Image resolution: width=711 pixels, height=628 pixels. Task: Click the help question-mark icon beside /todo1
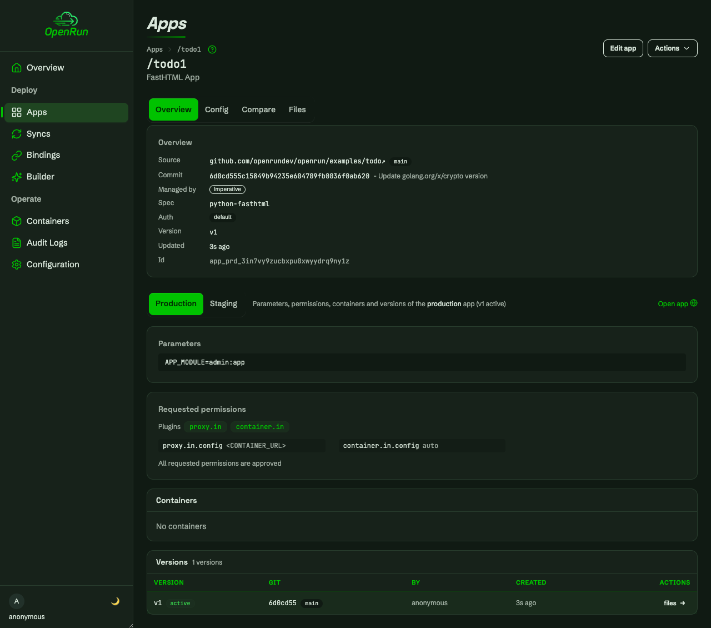[212, 49]
